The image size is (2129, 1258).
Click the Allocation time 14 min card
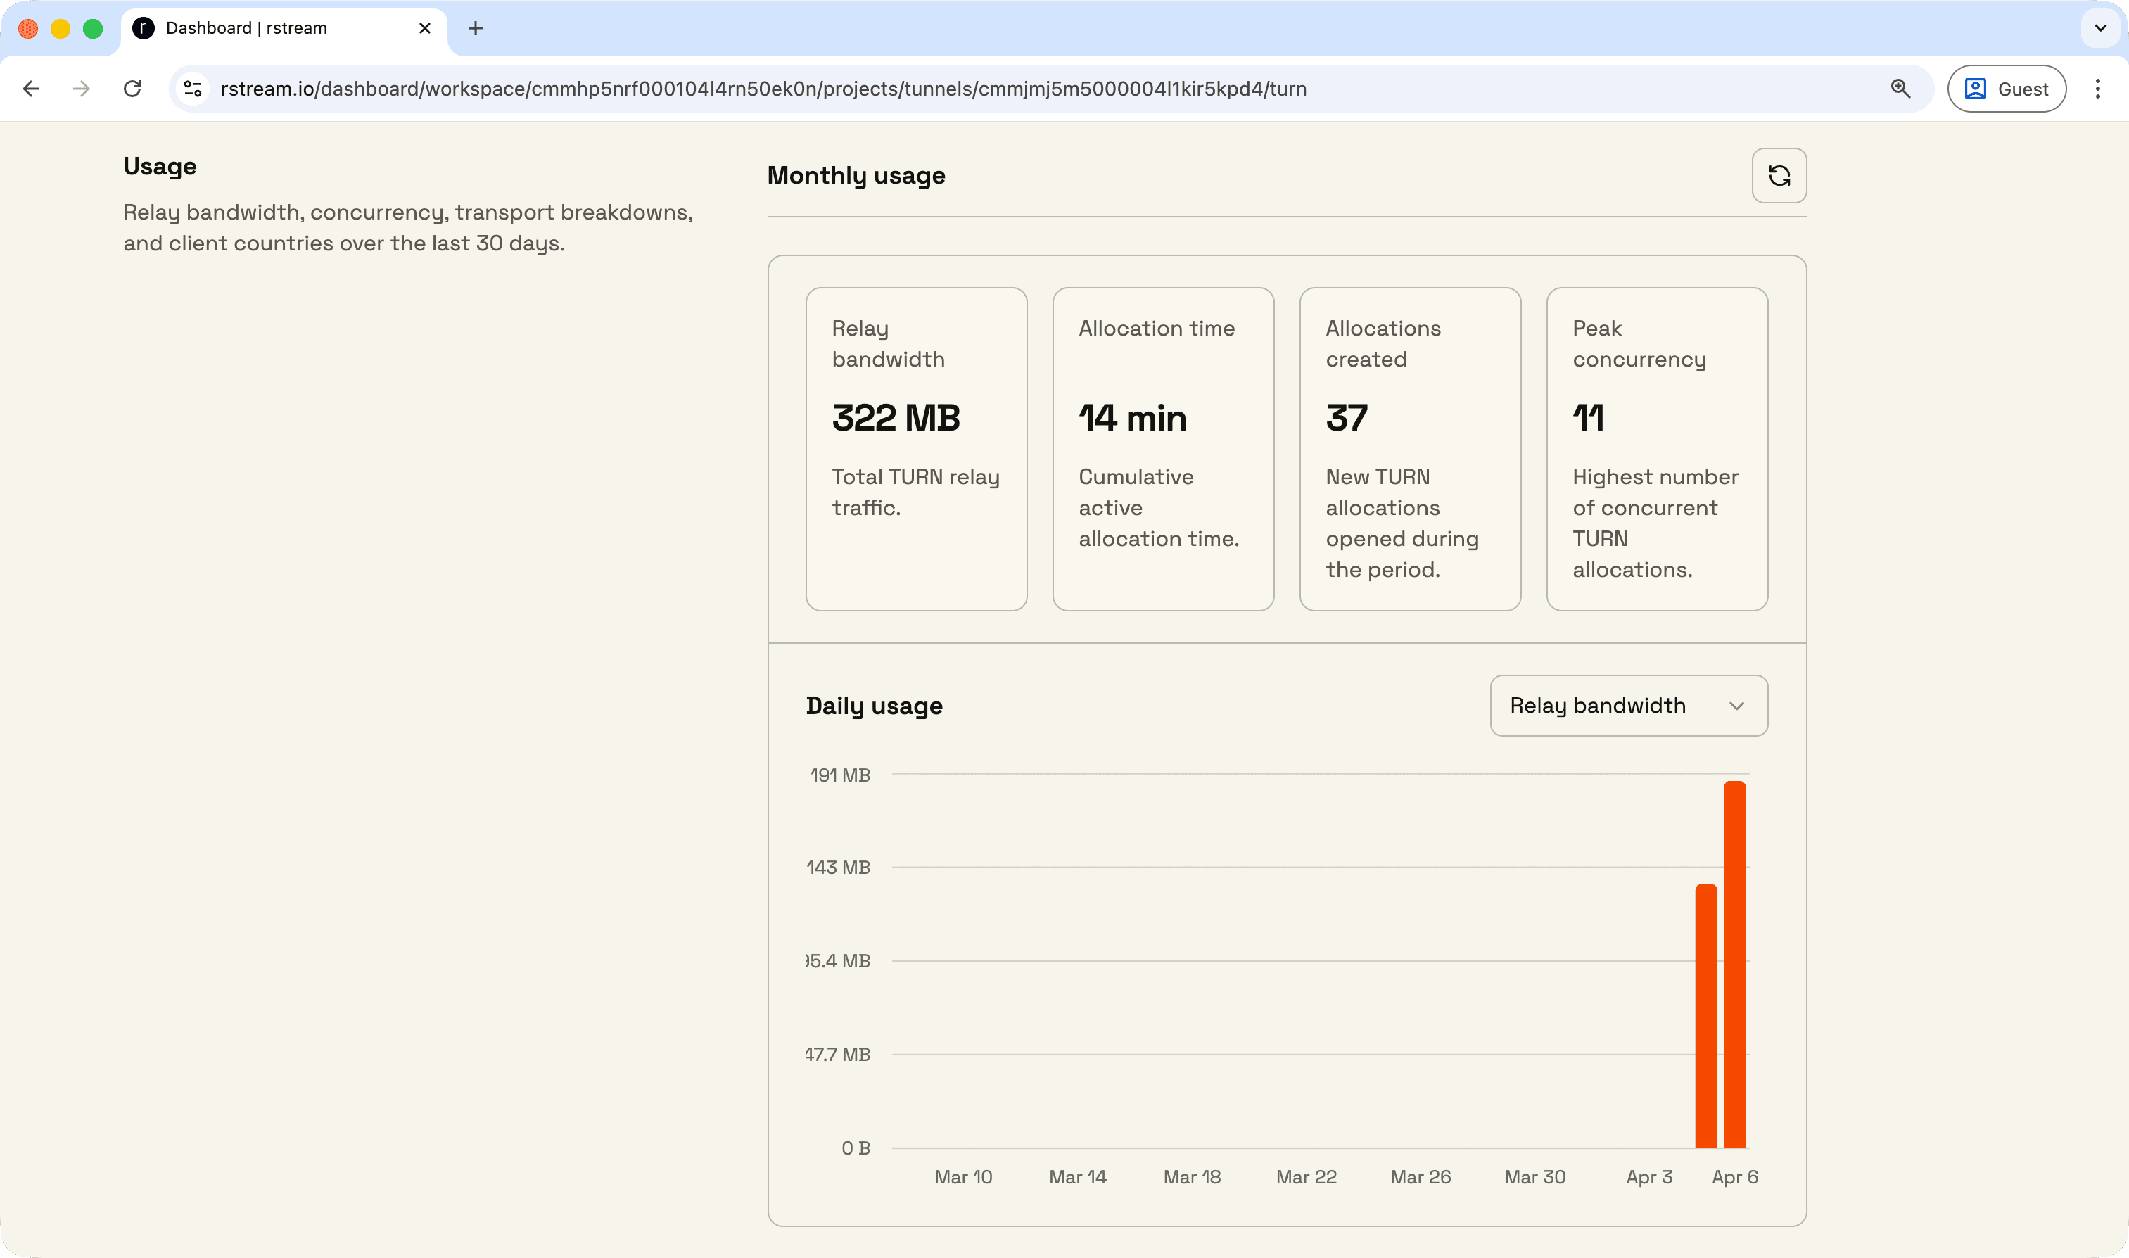pos(1163,448)
